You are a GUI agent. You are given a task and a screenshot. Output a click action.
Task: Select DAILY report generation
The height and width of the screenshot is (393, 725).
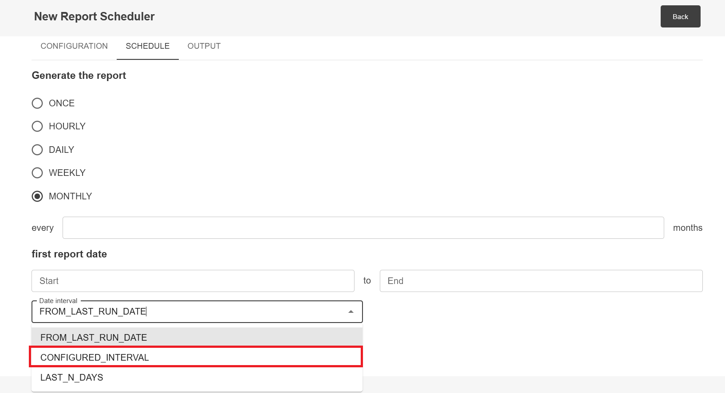(37, 150)
